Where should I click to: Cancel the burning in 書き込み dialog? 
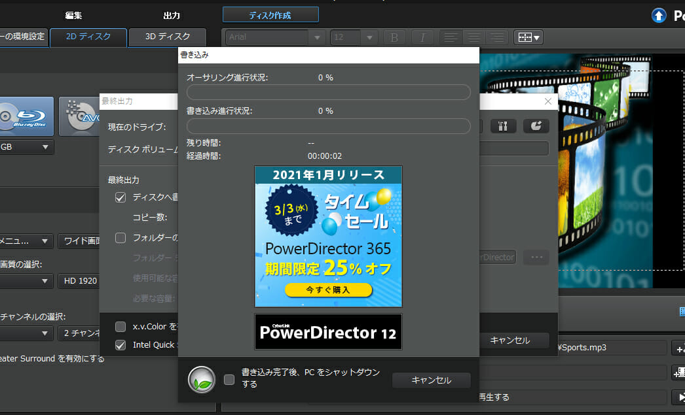coord(431,380)
